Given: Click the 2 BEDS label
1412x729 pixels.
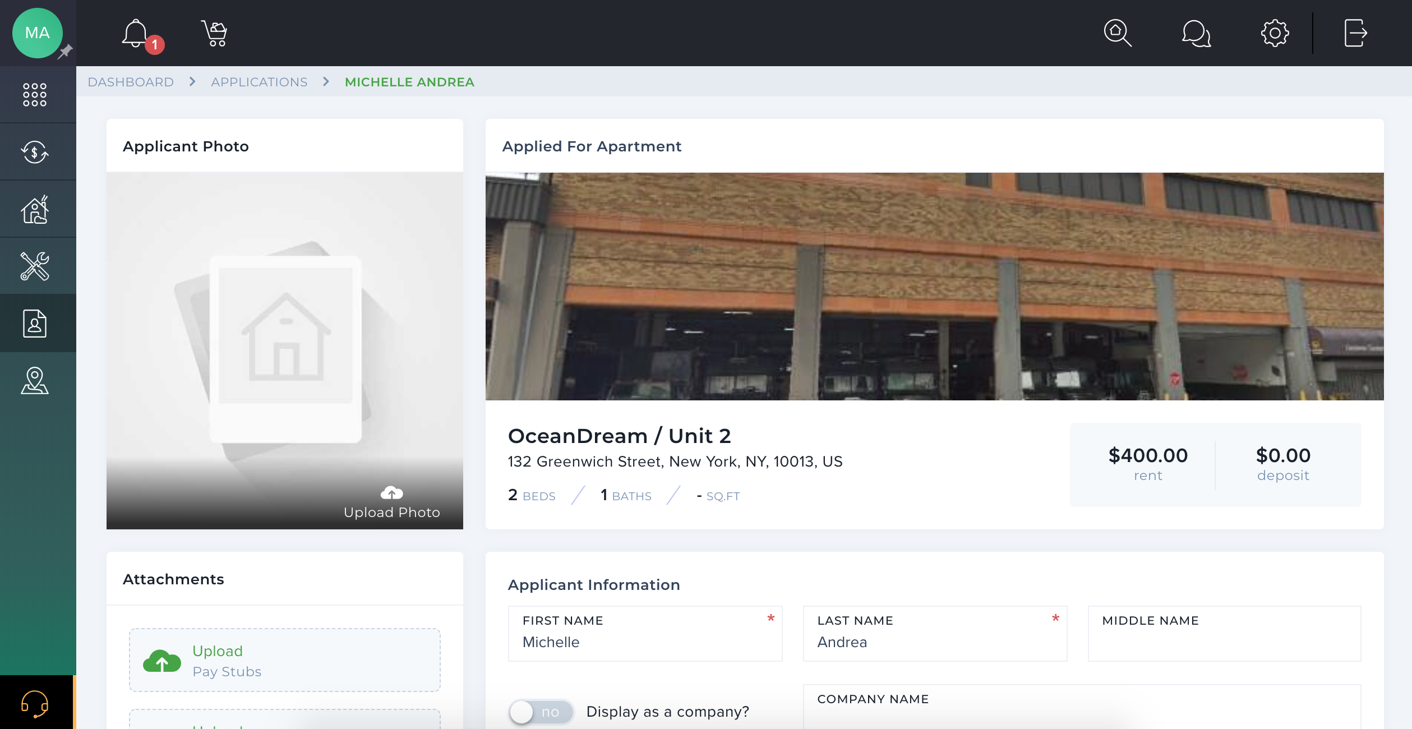Looking at the screenshot, I should 532,495.
